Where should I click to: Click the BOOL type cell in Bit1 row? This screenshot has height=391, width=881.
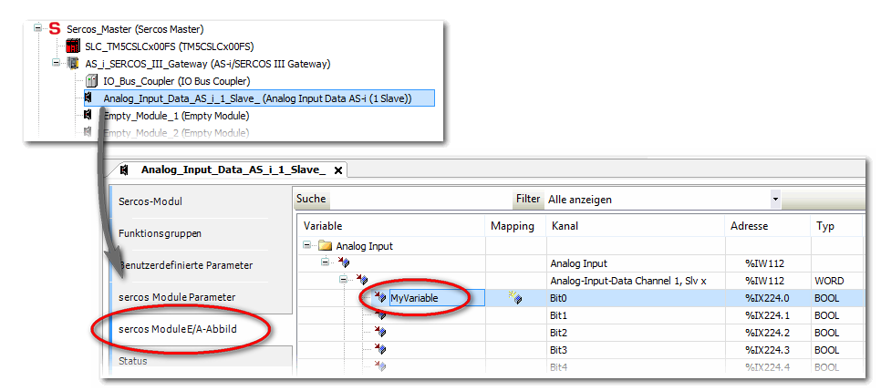(x=836, y=315)
